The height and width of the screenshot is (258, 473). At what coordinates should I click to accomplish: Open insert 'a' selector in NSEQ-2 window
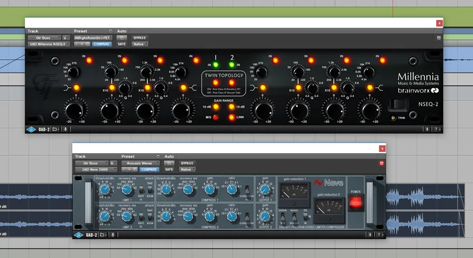66,38
